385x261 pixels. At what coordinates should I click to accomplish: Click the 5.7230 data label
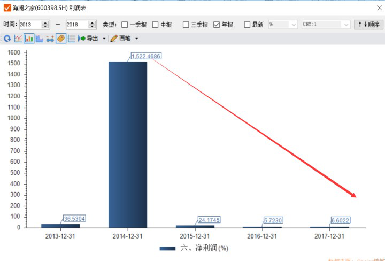click(x=273, y=220)
